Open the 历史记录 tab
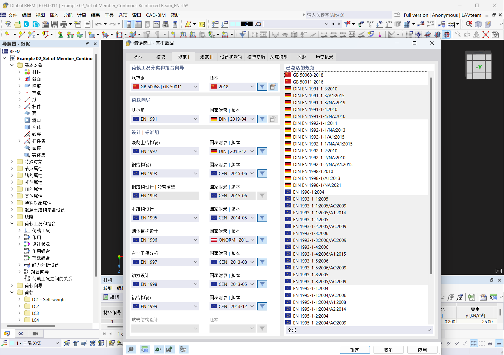504x355 pixels. 324,57
